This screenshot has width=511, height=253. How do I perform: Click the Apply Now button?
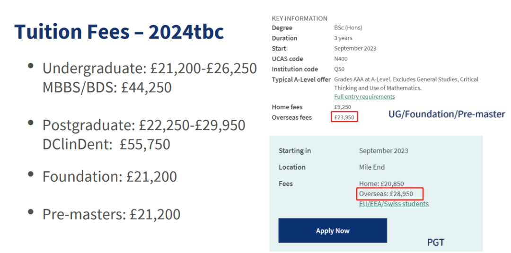333,230
